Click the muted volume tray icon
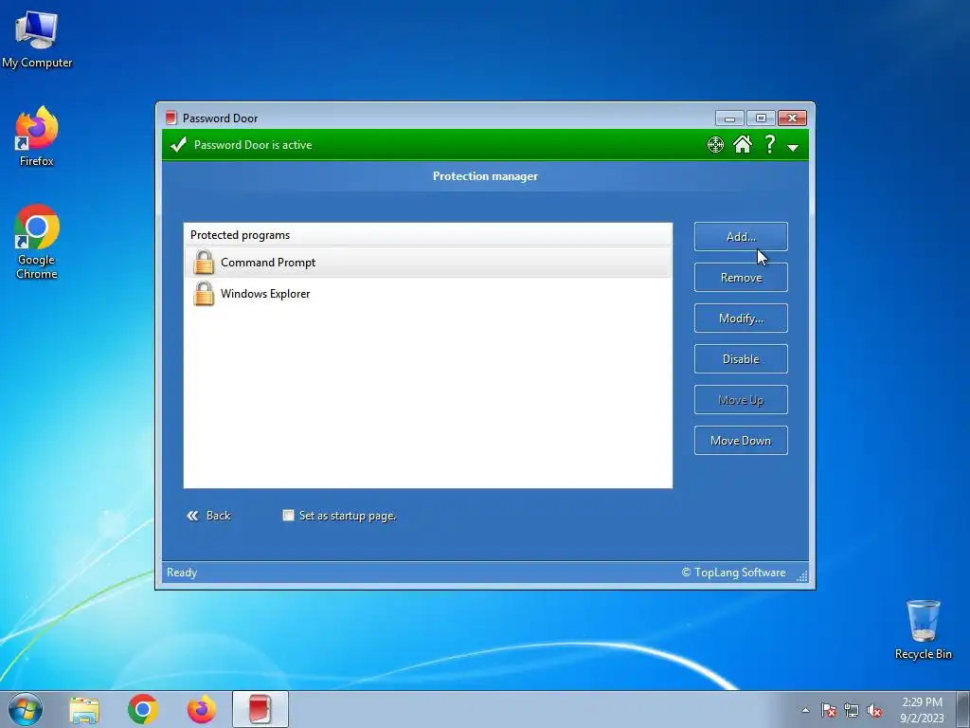This screenshot has width=970, height=728. tap(874, 711)
